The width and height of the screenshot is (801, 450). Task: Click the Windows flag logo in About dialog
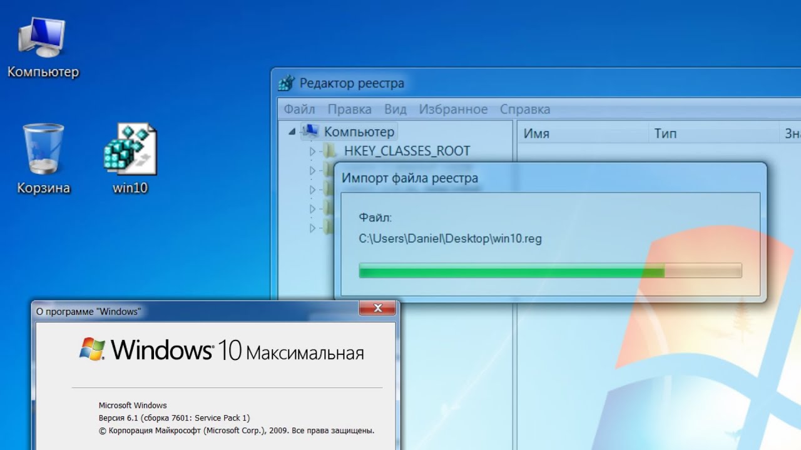pos(92,349)
